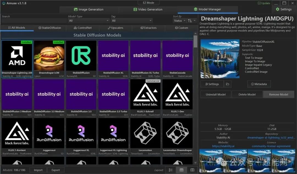
Task: Toggle sort direction ascending/descending
Action: pyautogui.click(x=190, y=21)
